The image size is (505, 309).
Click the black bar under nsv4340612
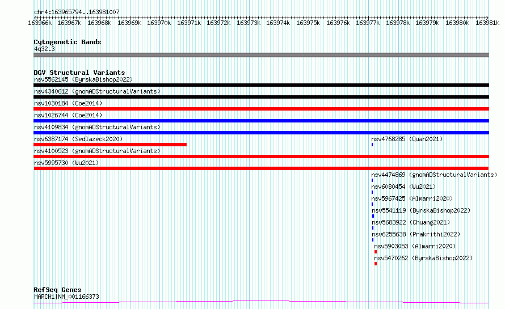tap(261, 97)
